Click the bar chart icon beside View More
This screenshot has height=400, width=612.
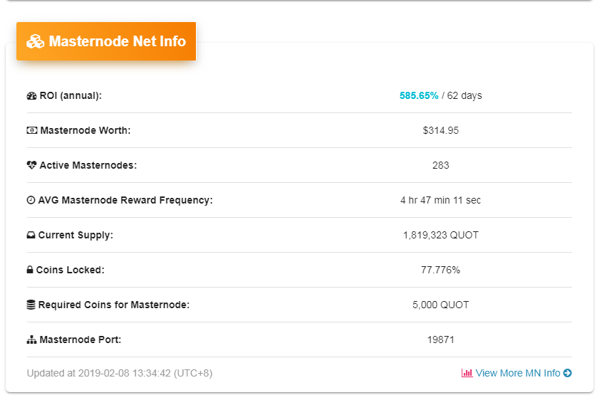pyautogui.click(x=467, y=373)
